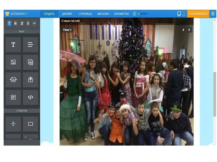The height and width of the screenshot is (162, 217).
Task: Pause the slideshow playback
Action: [x=67, y=30]
